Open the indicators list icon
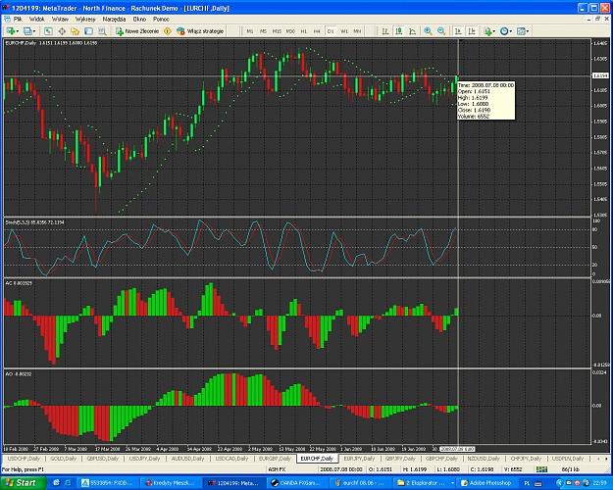The height and width of the screenshot is (490, 613). (x=487, y=31)
